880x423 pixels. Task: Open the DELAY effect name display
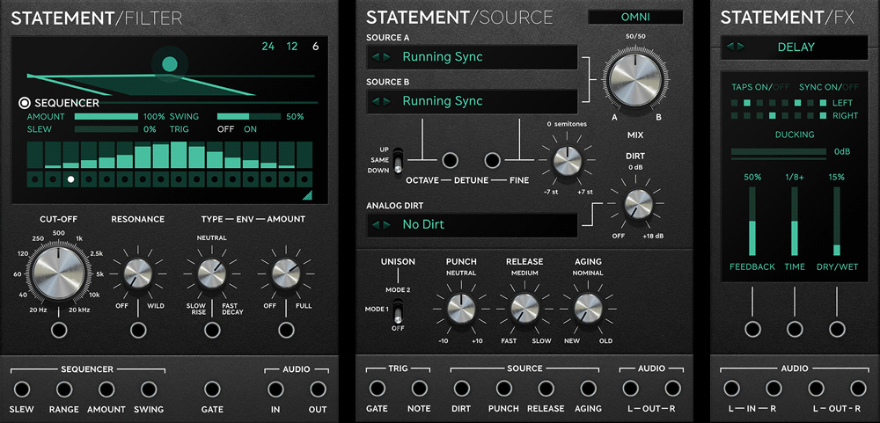point(794,47)
